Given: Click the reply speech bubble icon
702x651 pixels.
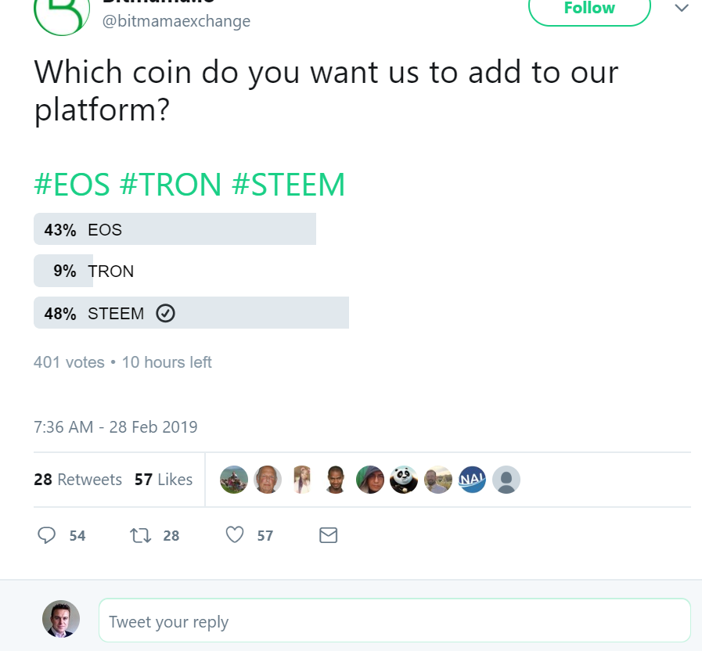Looking at the screenshot, I should (x=47, y=535).
